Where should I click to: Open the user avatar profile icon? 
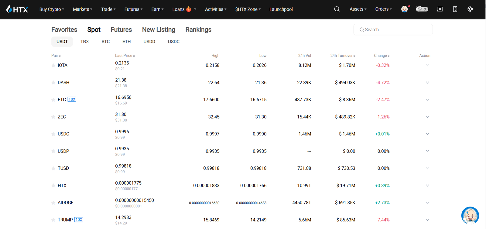(x=405, y=9)
